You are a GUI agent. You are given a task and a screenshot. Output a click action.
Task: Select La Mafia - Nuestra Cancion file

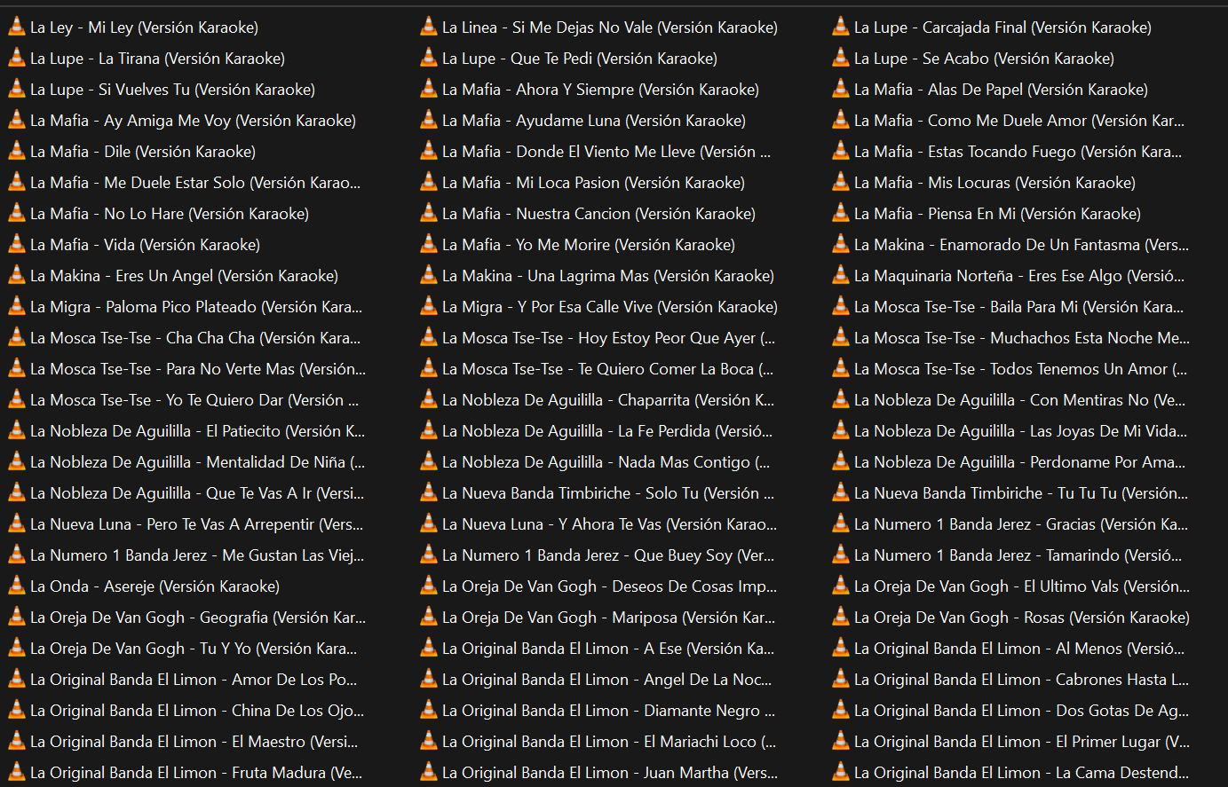(x=598, y=214)
